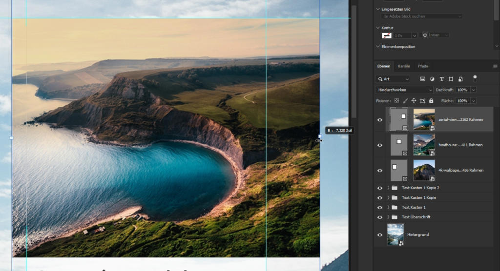The image size is (500, 271).
Task: Filter layers by smart objects icon
Action: (x=460, y=79)
